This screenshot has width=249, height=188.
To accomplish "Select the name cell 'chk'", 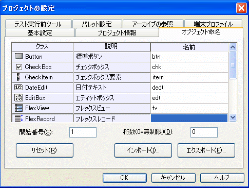I will (x=189, y=67).
